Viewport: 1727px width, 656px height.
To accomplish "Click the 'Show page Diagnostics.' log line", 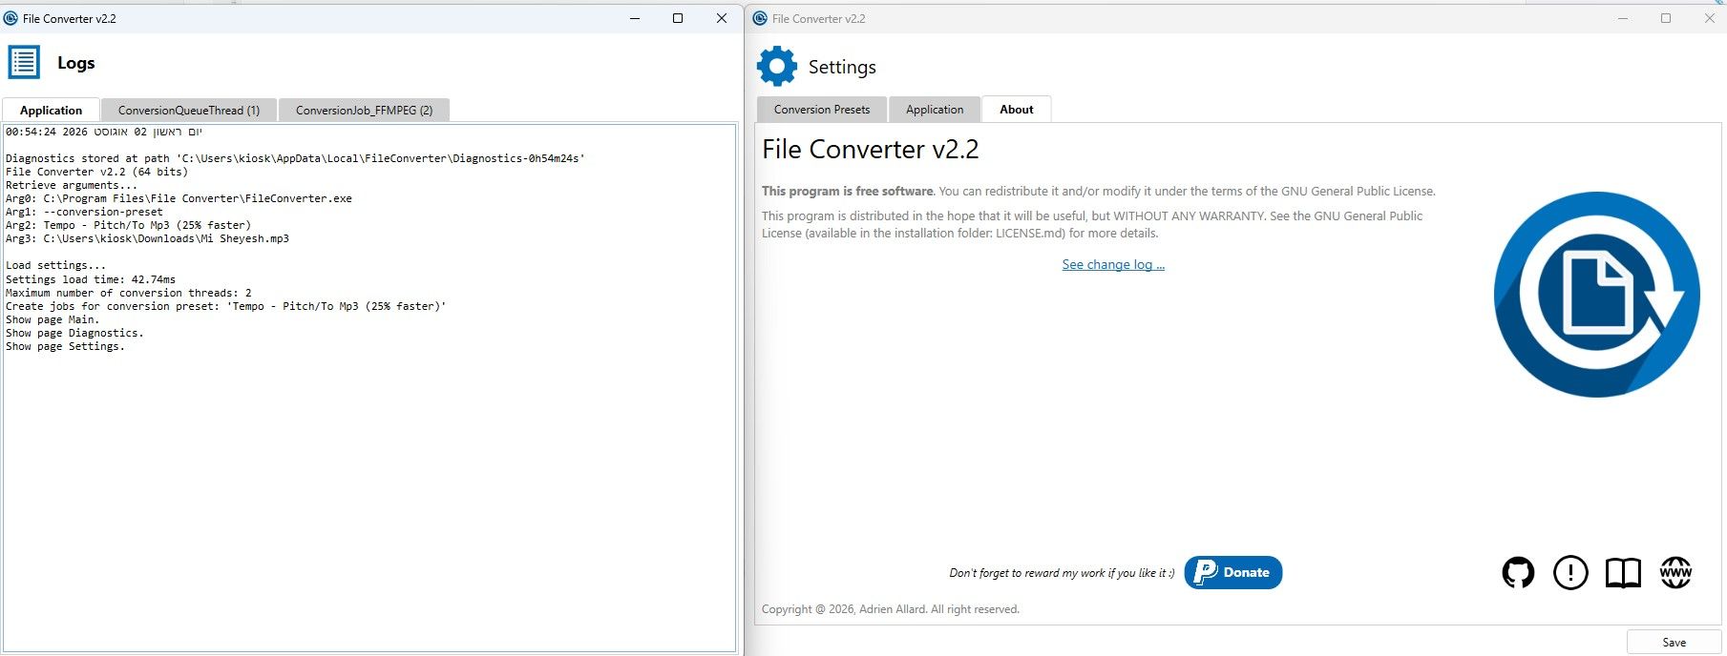I will click(x=74, y=333).
